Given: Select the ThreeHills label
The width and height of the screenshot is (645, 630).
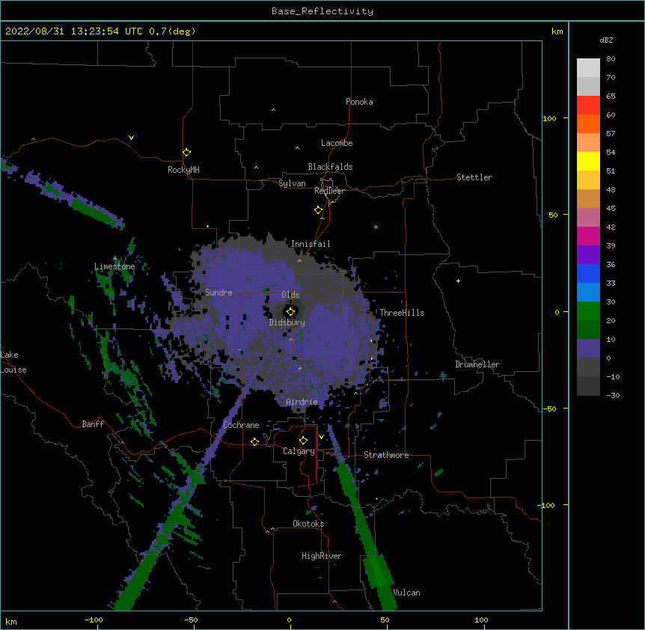Looking at the screenshot, I should tap(402, 313).
